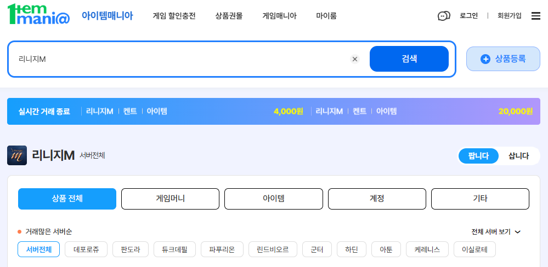Choose the 이실로테 server filter
The width and height of the screenshot is (548, 267).
pos(474,249)
